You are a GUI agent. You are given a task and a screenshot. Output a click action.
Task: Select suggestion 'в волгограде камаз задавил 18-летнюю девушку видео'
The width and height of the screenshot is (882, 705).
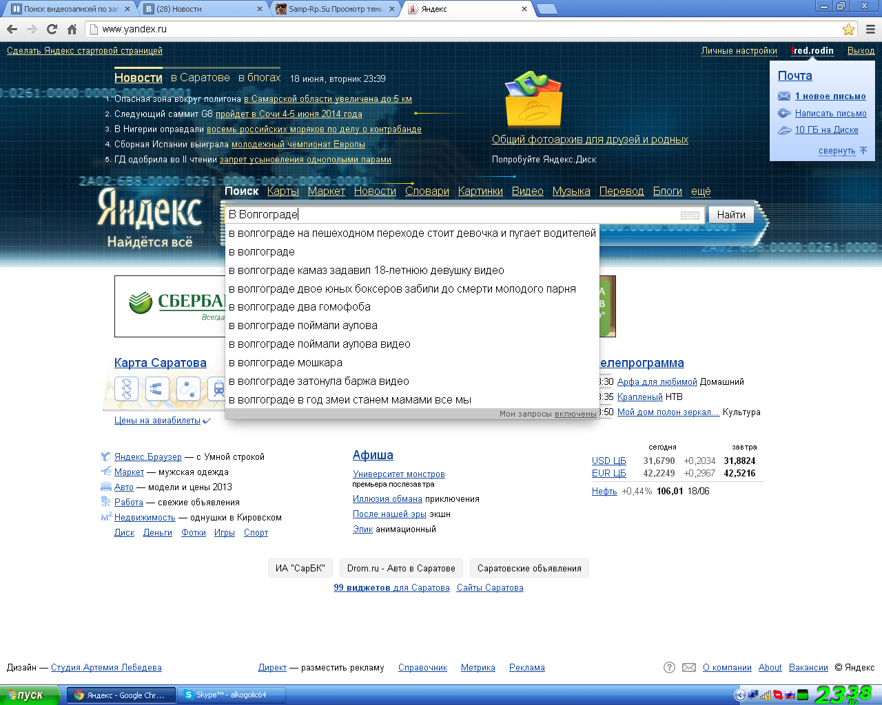pos(412,271)
